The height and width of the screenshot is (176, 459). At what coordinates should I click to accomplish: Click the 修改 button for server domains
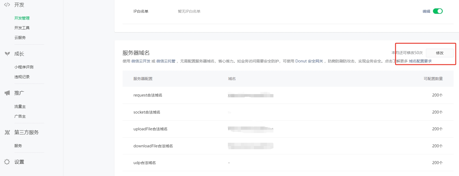point(439,53)
